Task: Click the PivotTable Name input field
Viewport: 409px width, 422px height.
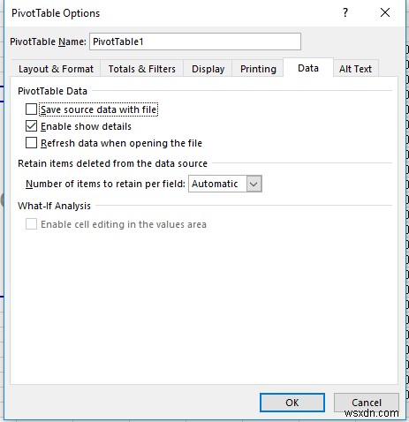Action: pos(195,41)
